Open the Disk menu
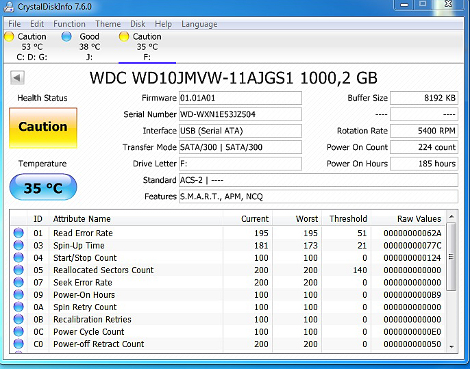The width and height of the screenshot is (470, 369). coord(138,24)
